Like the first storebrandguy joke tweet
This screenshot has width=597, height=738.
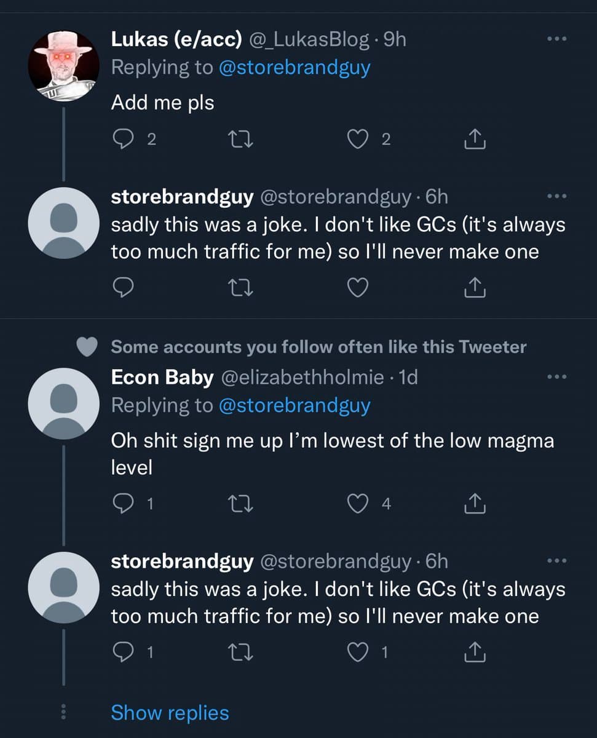(357, 287)
